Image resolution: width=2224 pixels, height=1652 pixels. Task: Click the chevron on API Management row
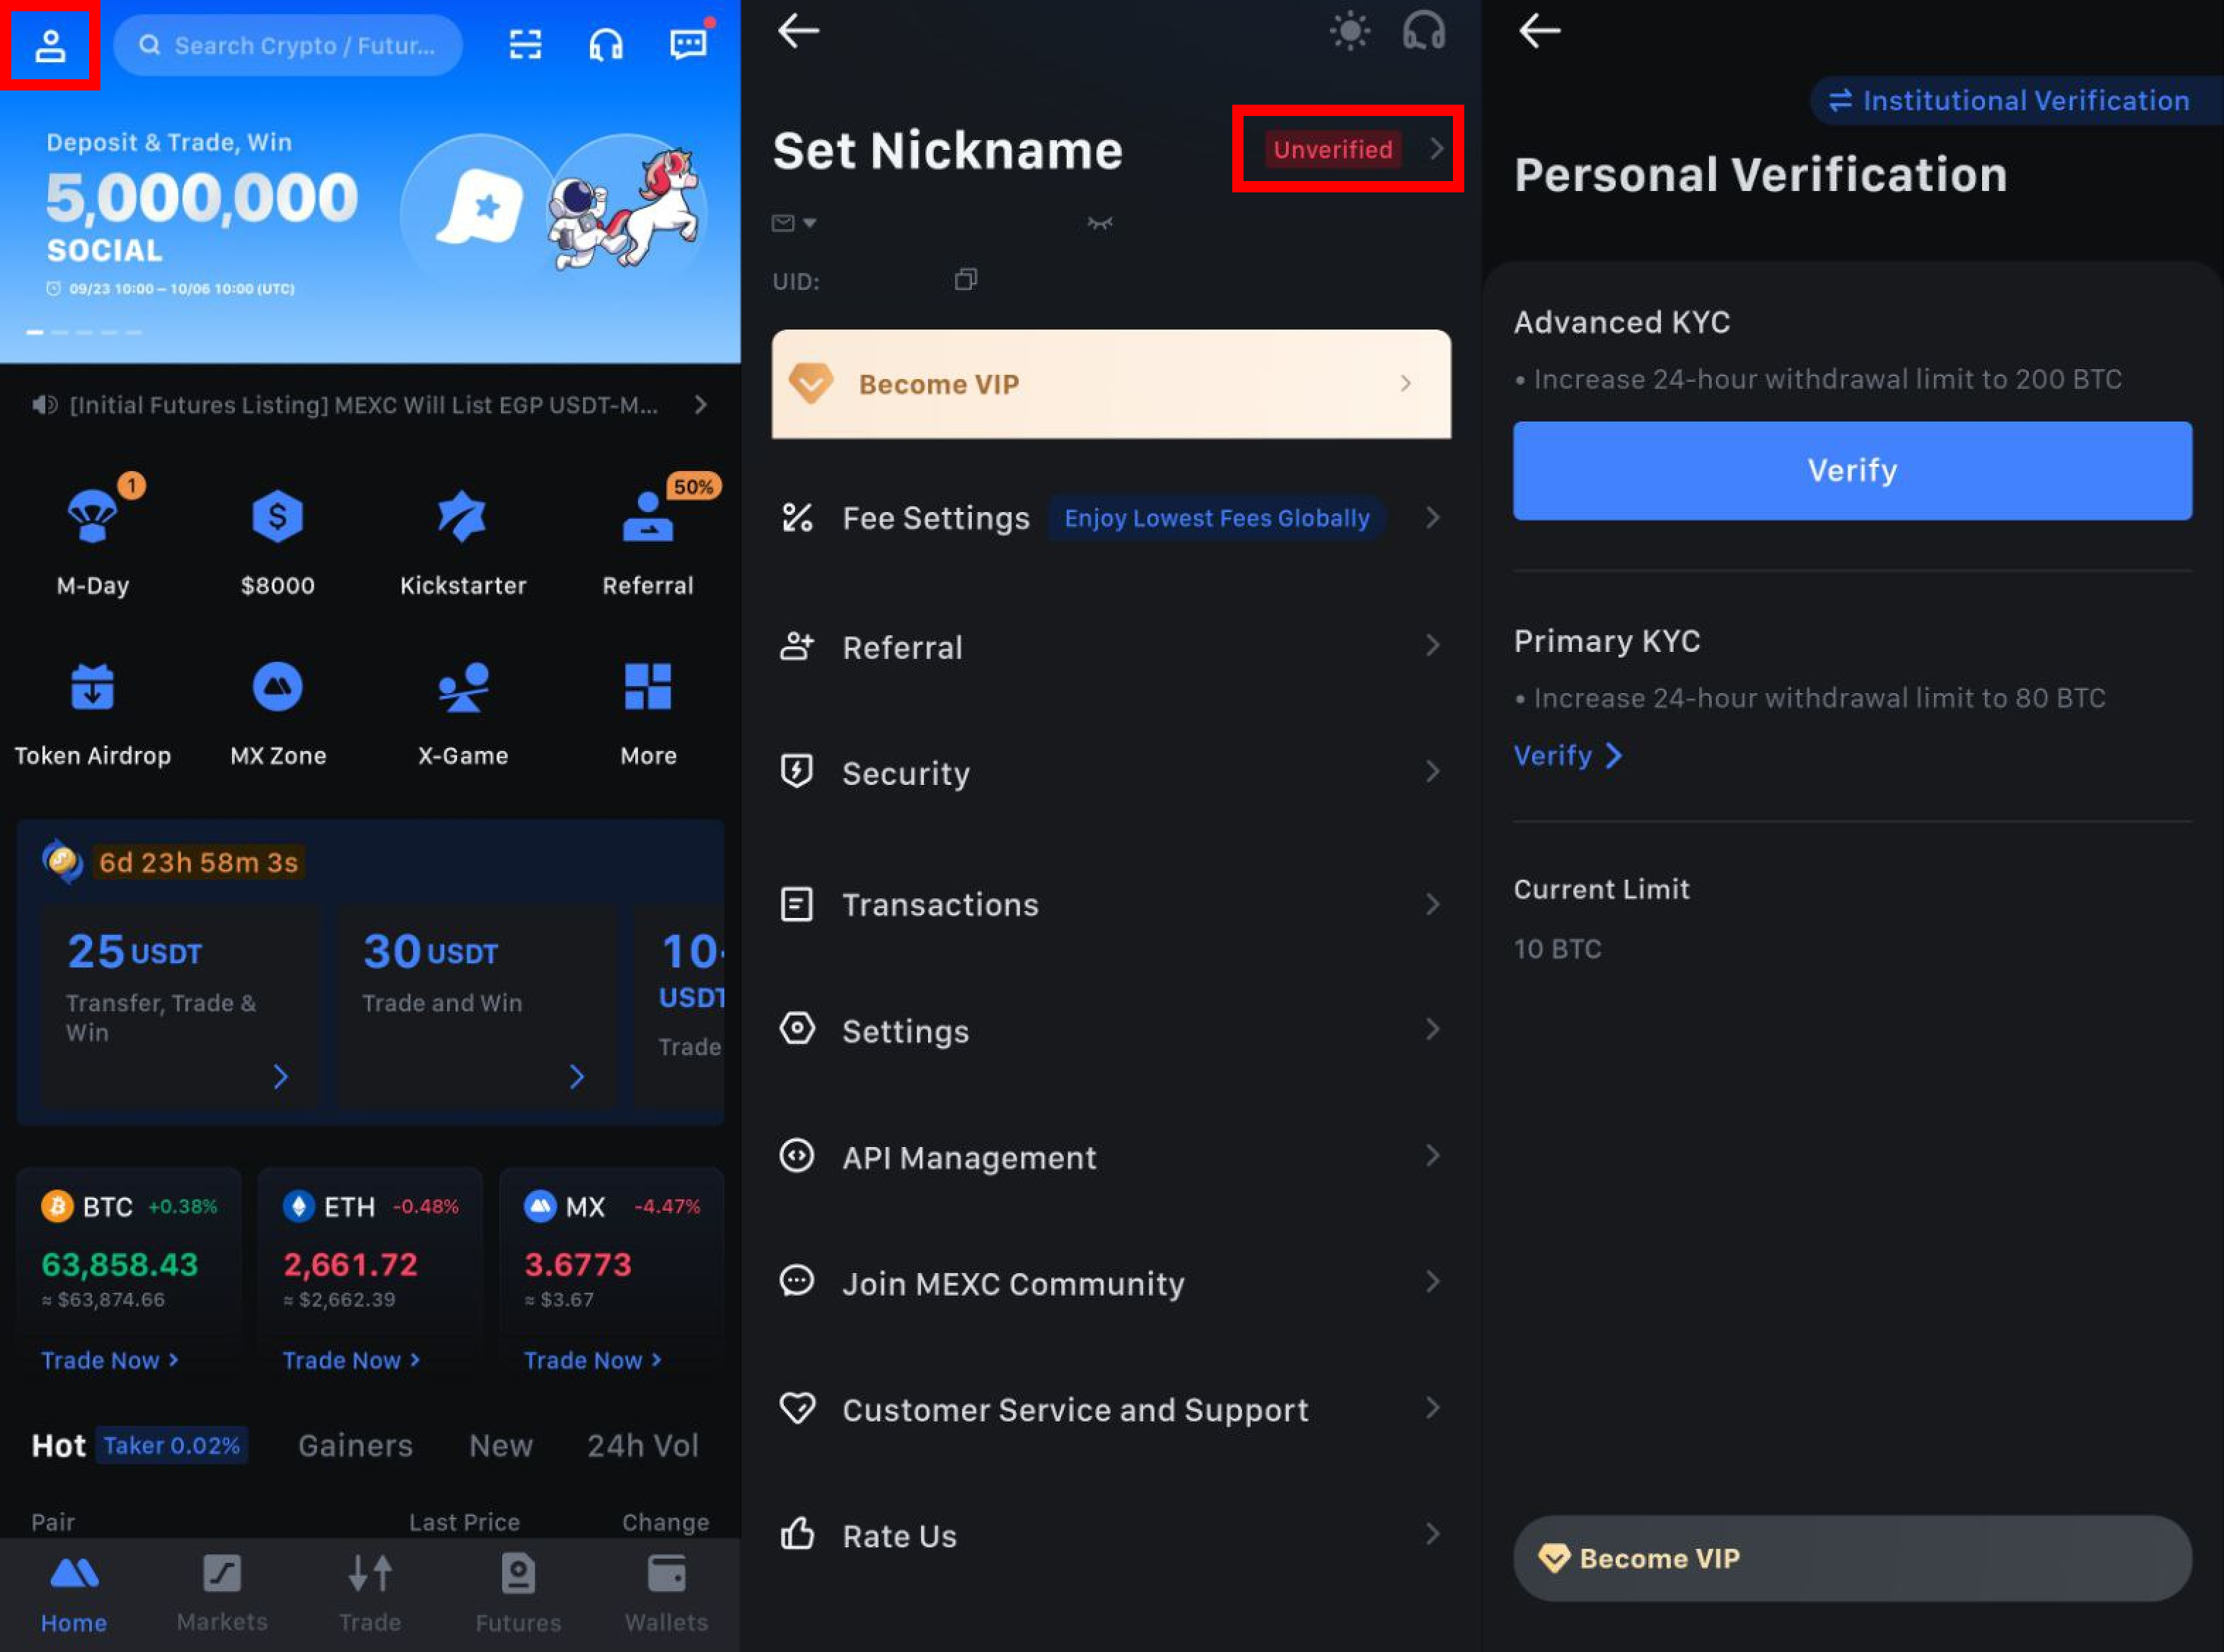click(x=1432, y=1155)
